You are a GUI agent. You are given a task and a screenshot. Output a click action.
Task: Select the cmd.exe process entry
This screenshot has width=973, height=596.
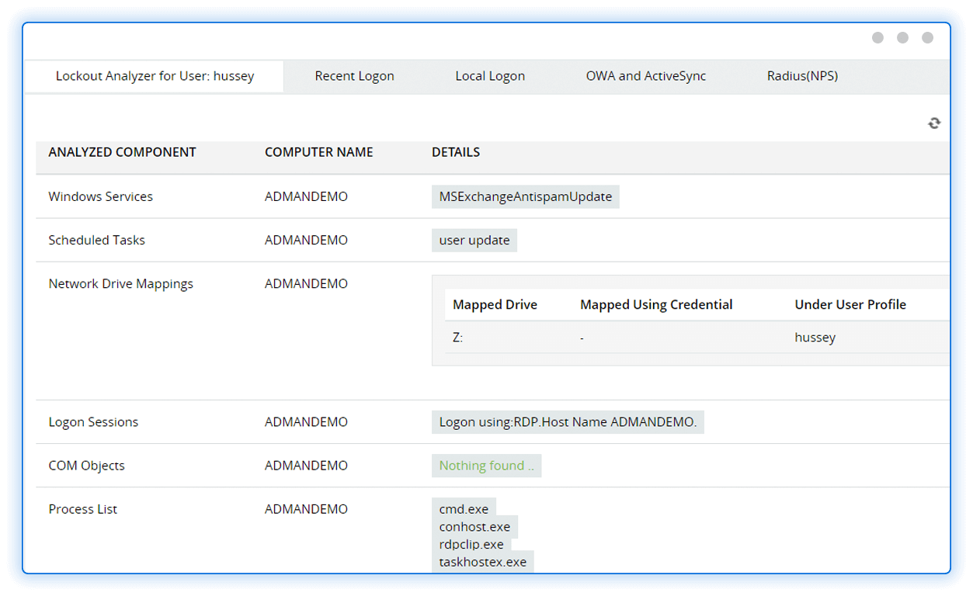(x=464, y=509)
